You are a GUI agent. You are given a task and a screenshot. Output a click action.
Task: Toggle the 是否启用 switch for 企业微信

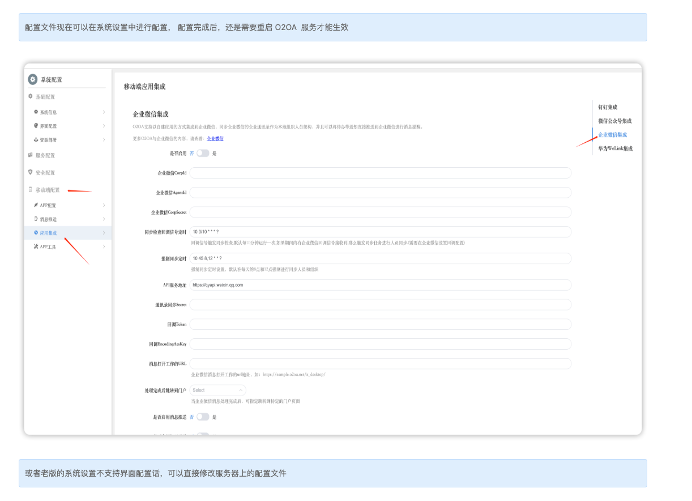[x=203, y=153]
